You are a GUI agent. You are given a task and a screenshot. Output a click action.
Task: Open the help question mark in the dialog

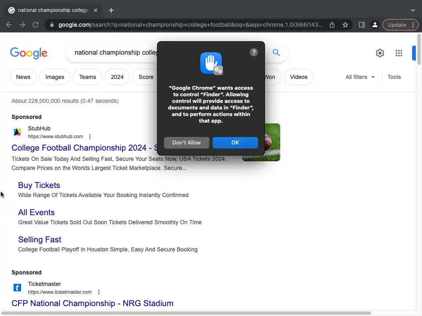tap(254, 52)
